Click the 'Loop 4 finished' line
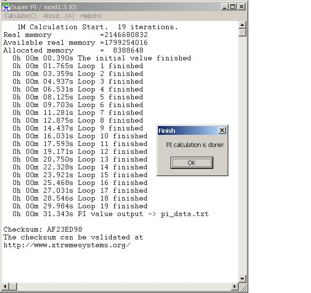This screenshot has width=311, height=293. point(78,89)
